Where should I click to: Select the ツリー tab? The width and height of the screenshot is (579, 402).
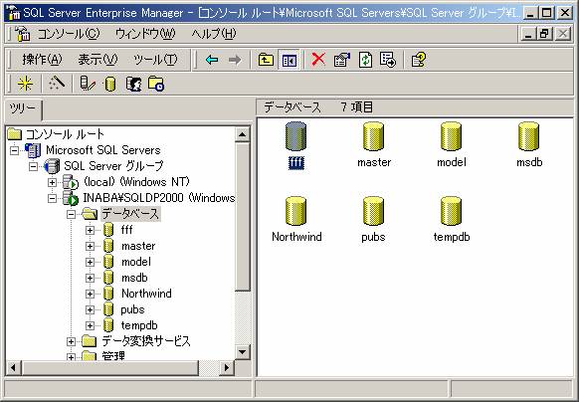(23, 109)
